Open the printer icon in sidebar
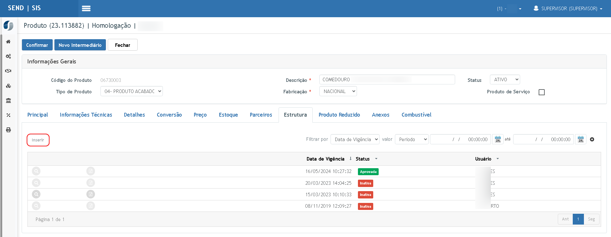 click(x=8, y=130)
